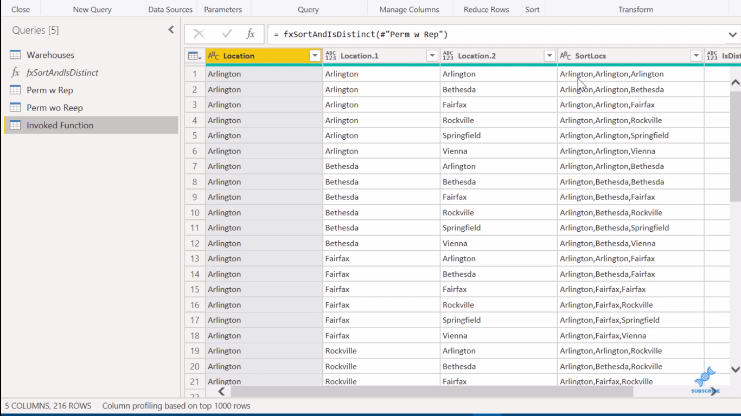Select the Invoked Function query
The width and height of the screenshot is (741, 416).
pos(91,125)
